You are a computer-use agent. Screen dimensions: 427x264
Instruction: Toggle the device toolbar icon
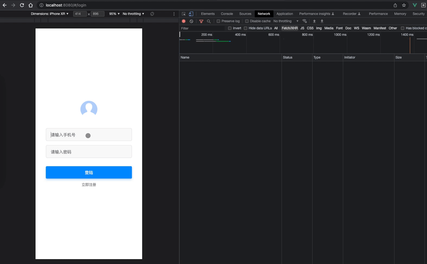pos(191,14)
